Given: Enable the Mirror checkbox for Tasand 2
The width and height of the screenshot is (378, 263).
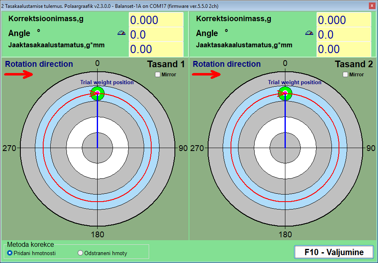Looking at the screenshot, I should [x=346, y=75].
